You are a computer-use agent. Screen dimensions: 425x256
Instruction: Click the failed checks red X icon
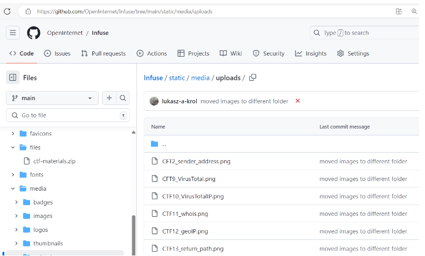coord(298,101)
